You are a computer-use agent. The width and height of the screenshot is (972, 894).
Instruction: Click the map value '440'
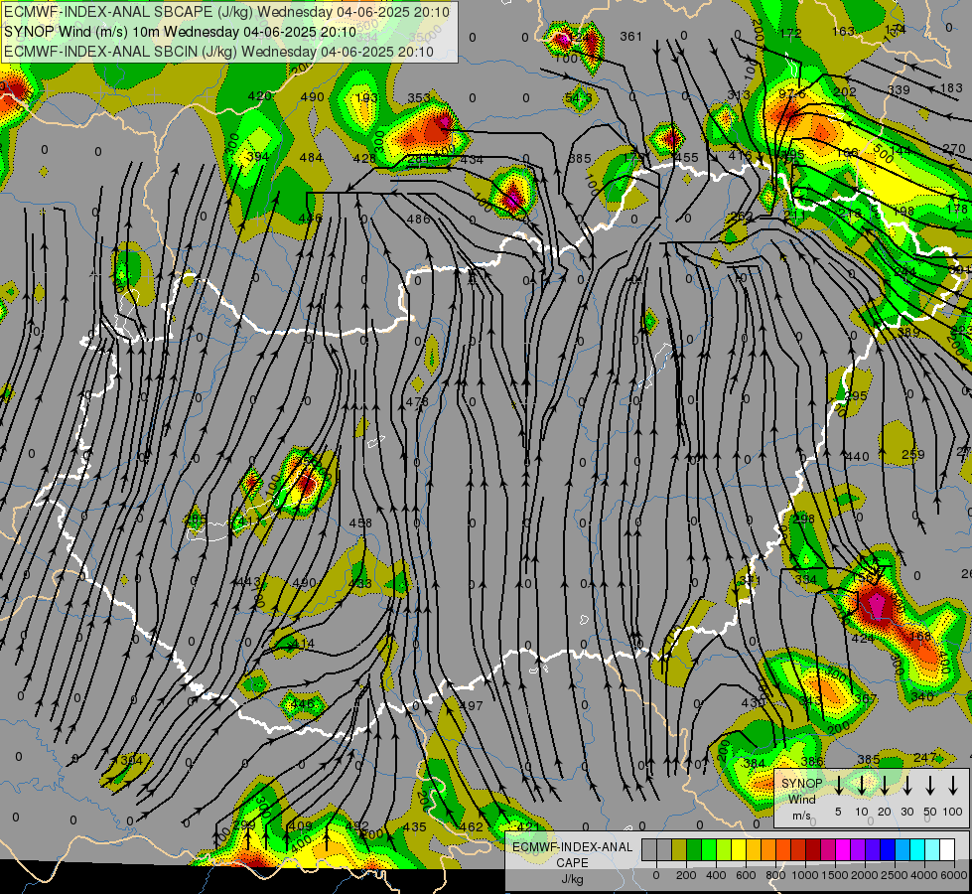point(857,456)
